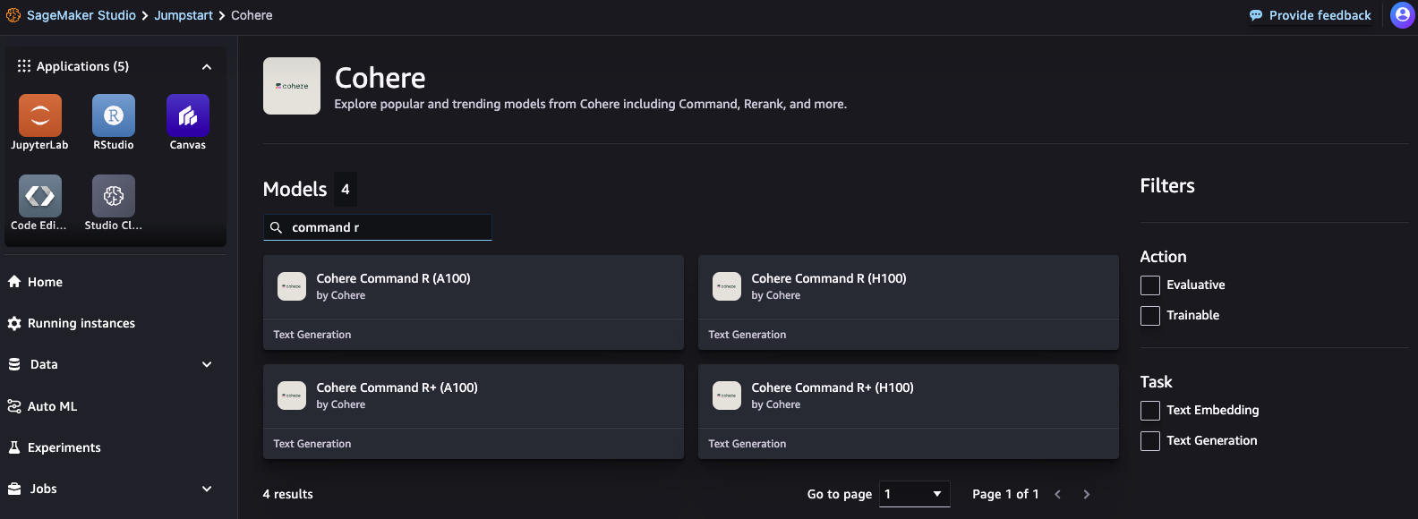Click the SageMaker logo icon
This screenshot has height=519, width=1418.
[x=13, y=15]
